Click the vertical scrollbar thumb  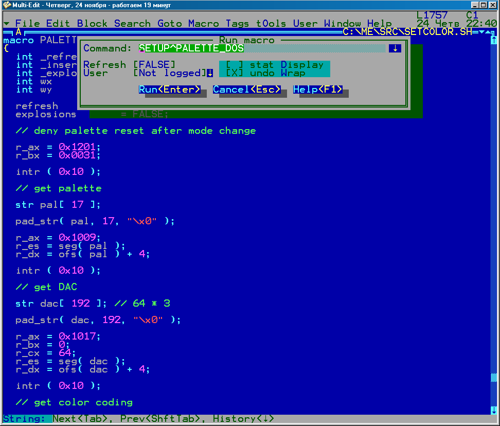click(x=494, y=378)
